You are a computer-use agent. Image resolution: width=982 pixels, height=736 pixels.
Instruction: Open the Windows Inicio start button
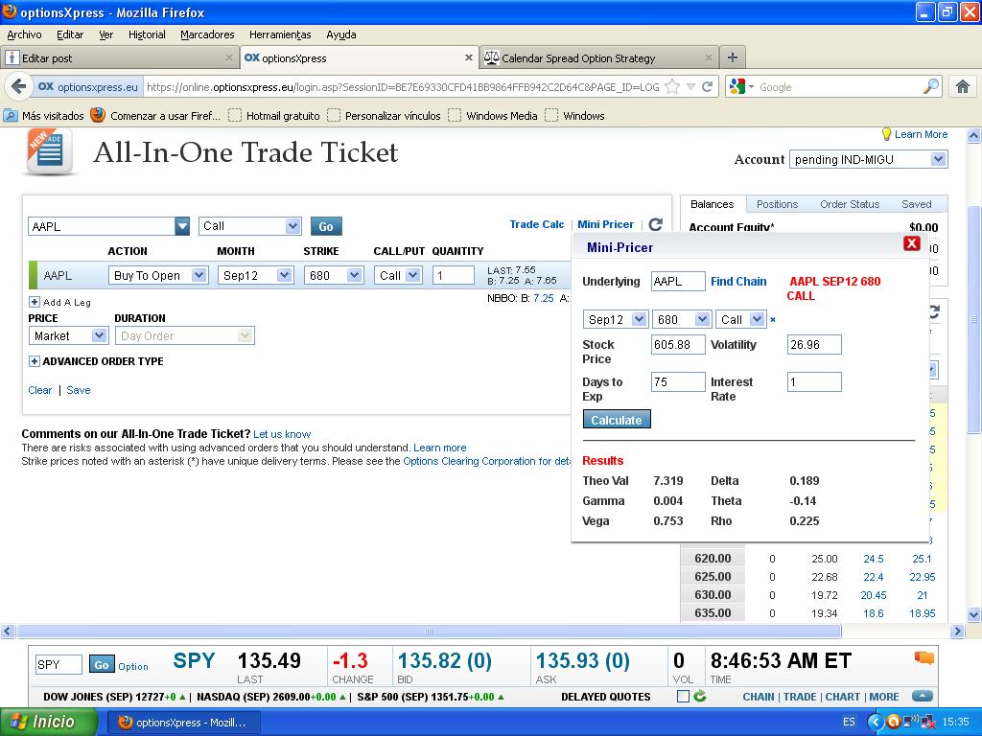(49, 722)
